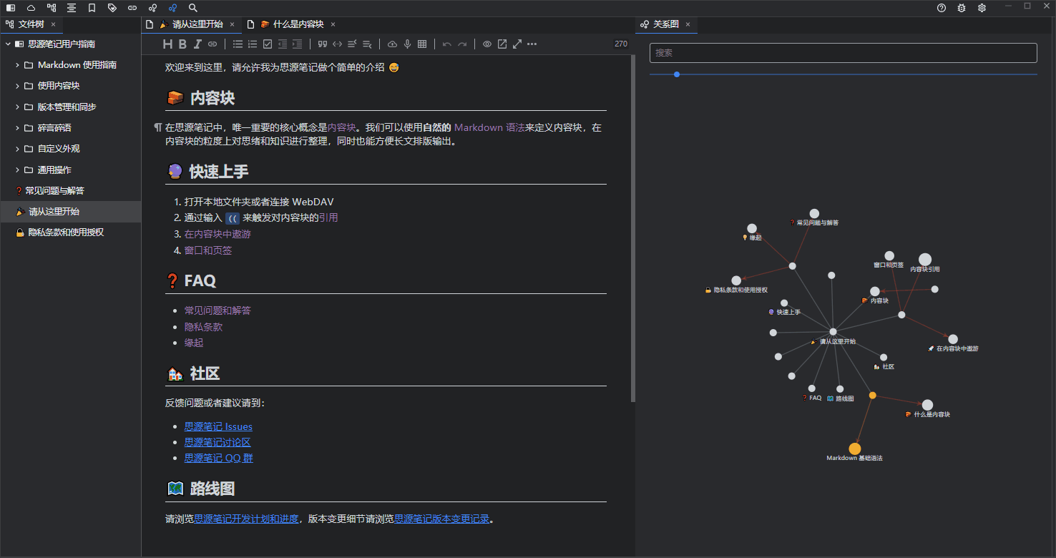Screen dimensions: 1056x558
Task: Collapse the 思源笔记用户指南 notebook
Action: [8, 44]
